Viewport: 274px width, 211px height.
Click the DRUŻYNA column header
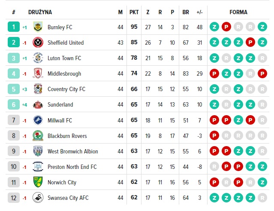click(x=40, y=12)
